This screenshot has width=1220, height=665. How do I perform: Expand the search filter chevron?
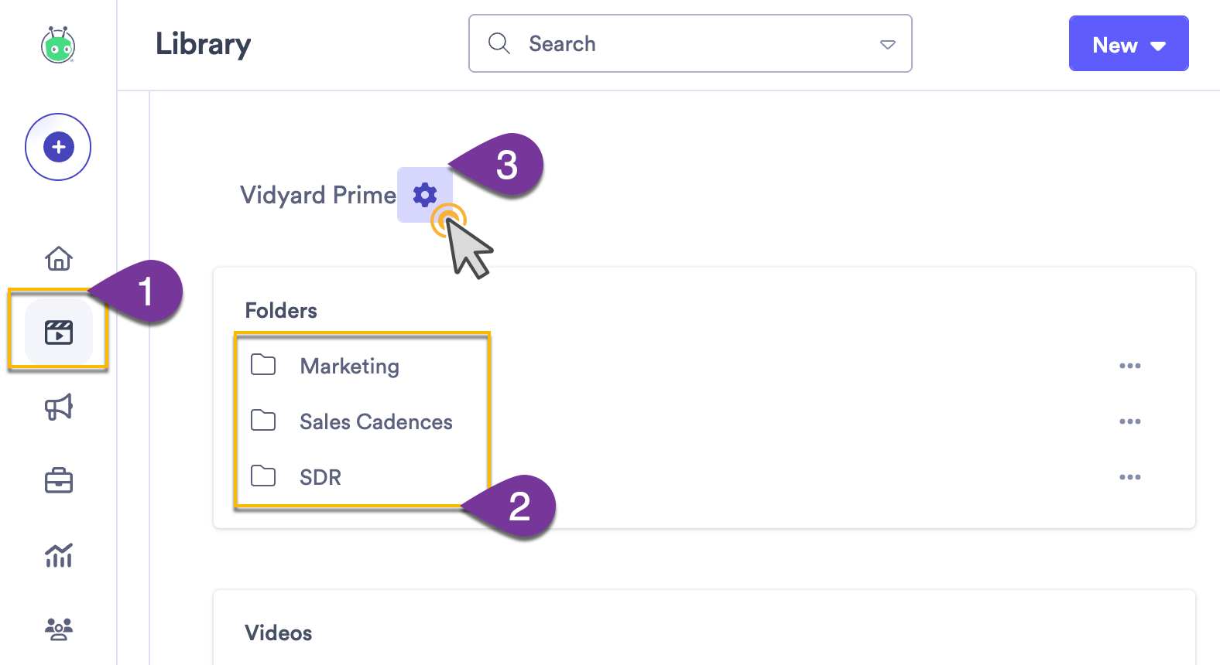pos(887,45)
